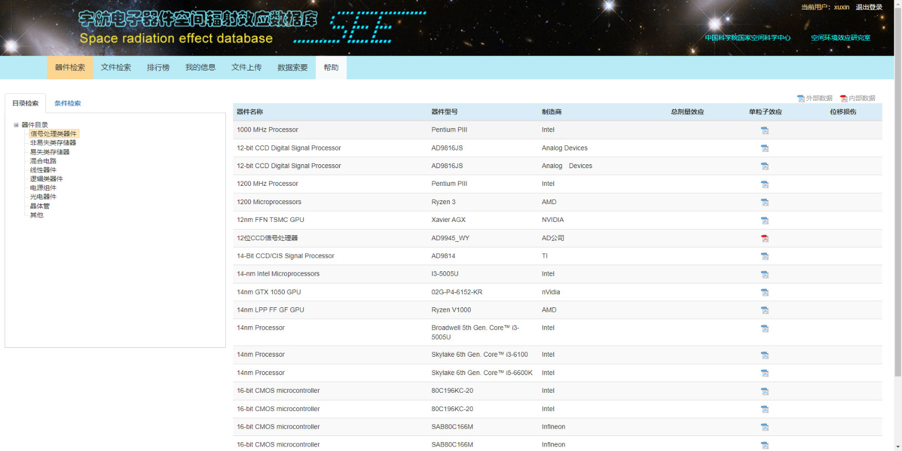This screenshot has width=902, height=451.
Task: Open 帮助 navigation tab
Action: 331,68
